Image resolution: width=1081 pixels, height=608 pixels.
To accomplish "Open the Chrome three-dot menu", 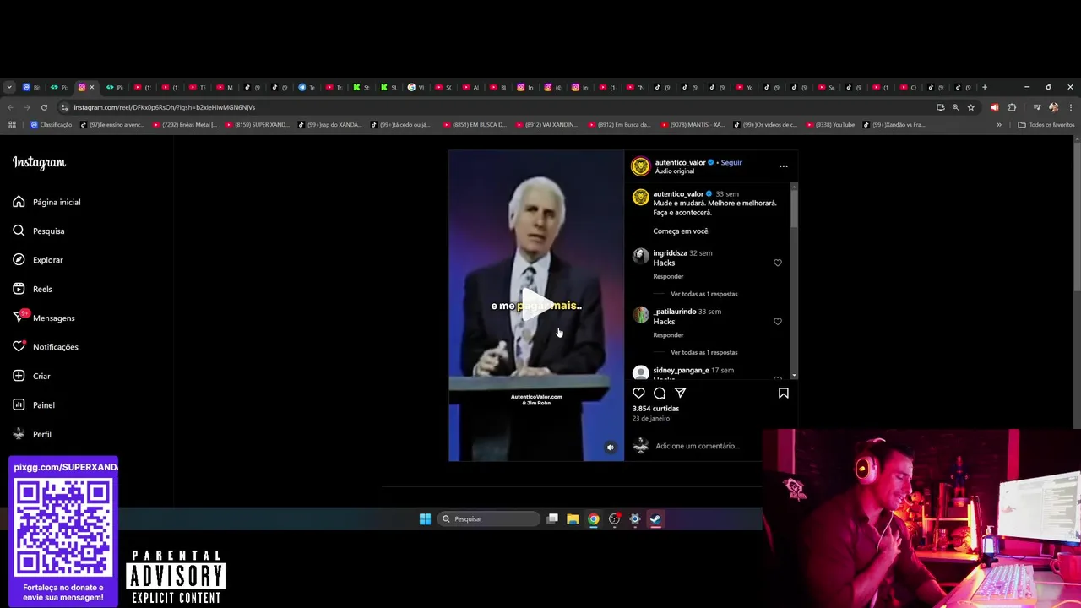I will (x=1070, y=107).
